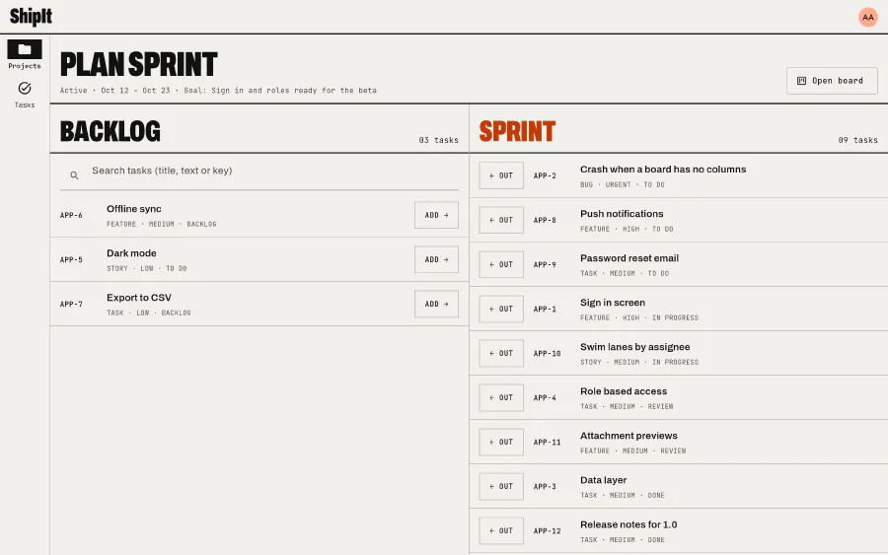Open the Release notes for 1.0 title
This screenshot has width=888, height=555.
(629, 524)
